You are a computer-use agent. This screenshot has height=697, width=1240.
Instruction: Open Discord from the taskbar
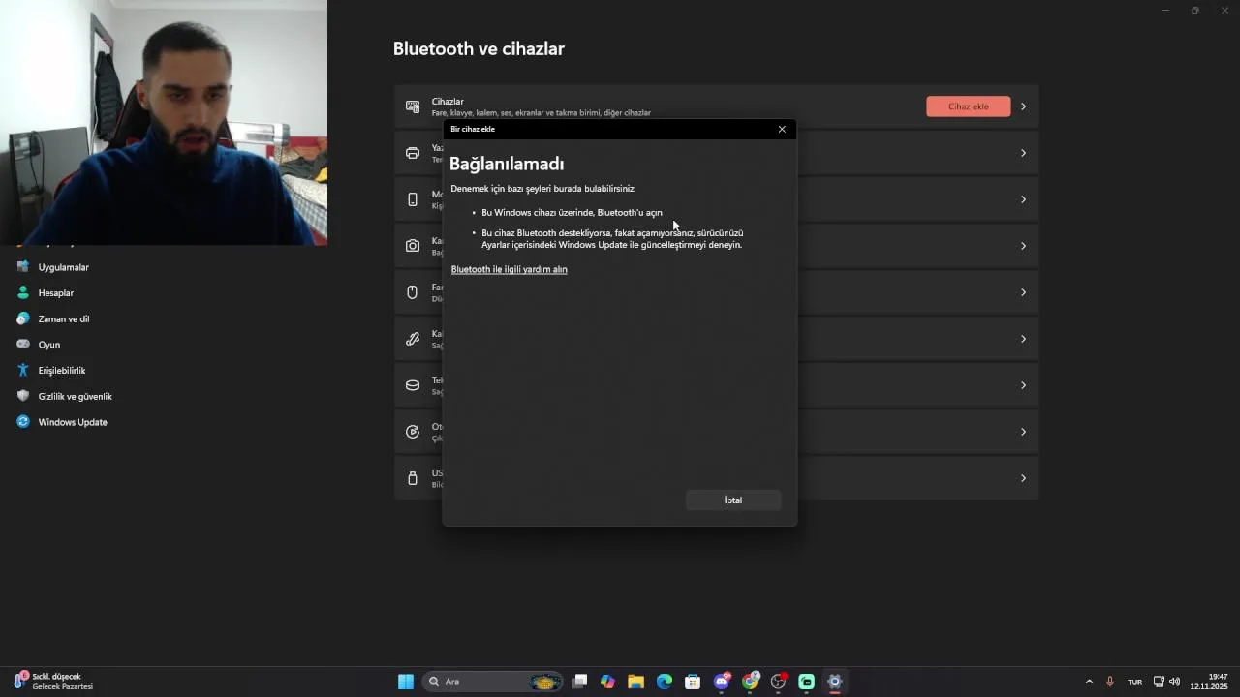[722, 682]
